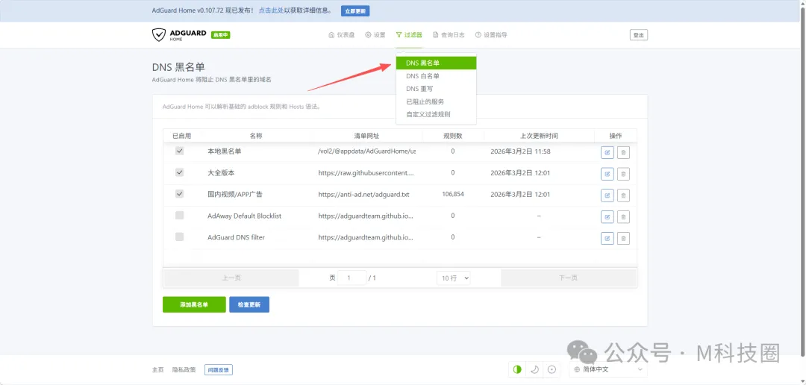The height and width of the screenshot is (385, 806).
Task: Click the 启用中 status badge
Action: (x=220, y=35)
